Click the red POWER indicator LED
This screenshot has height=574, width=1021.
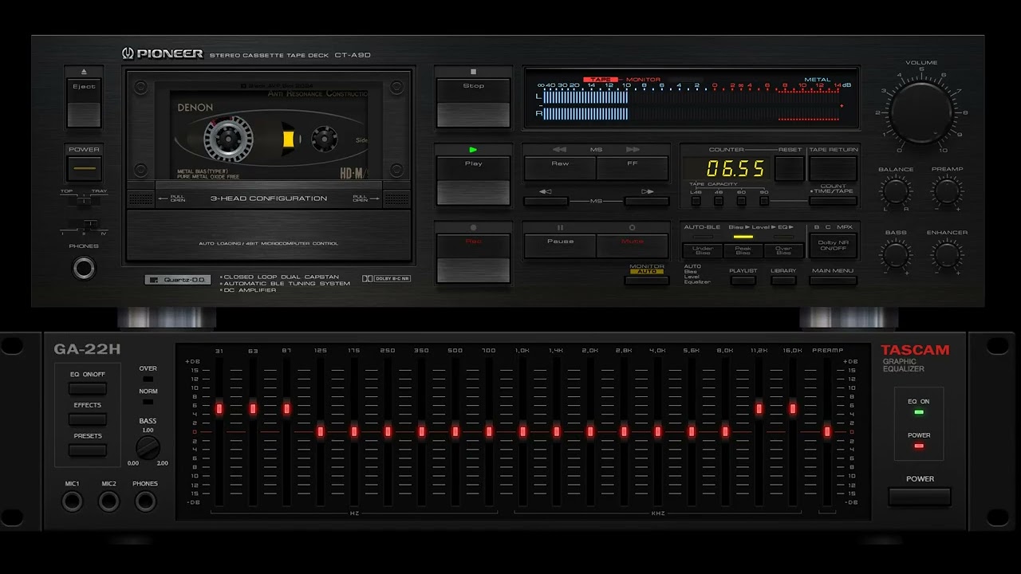click(x=919, y=446)
